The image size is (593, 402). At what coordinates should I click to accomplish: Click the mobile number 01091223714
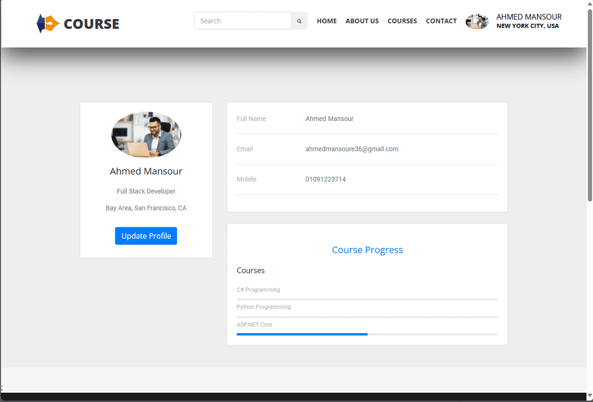[325, 179]
